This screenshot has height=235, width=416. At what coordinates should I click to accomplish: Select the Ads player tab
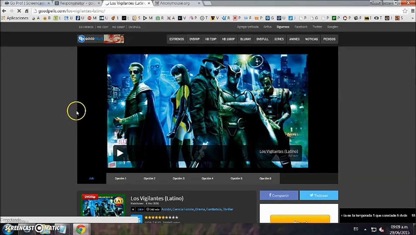[92, 179]
